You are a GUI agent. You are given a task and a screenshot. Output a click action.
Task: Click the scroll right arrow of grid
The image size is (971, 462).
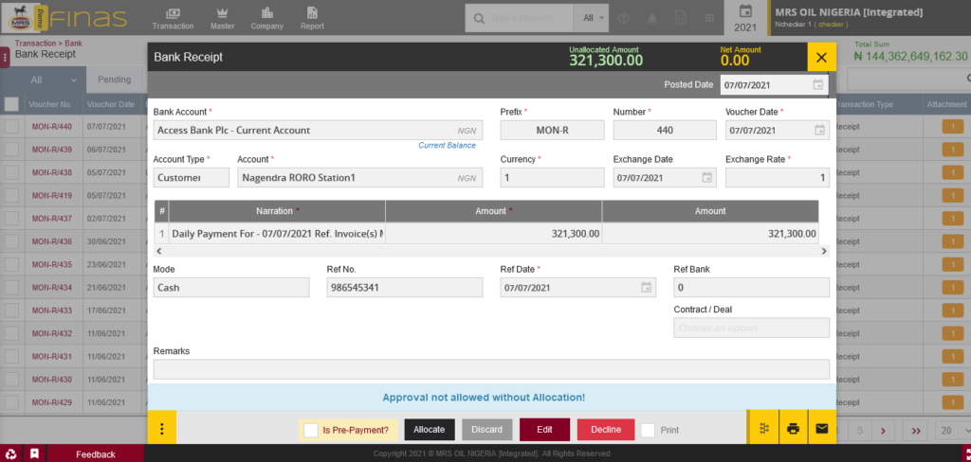824,251
